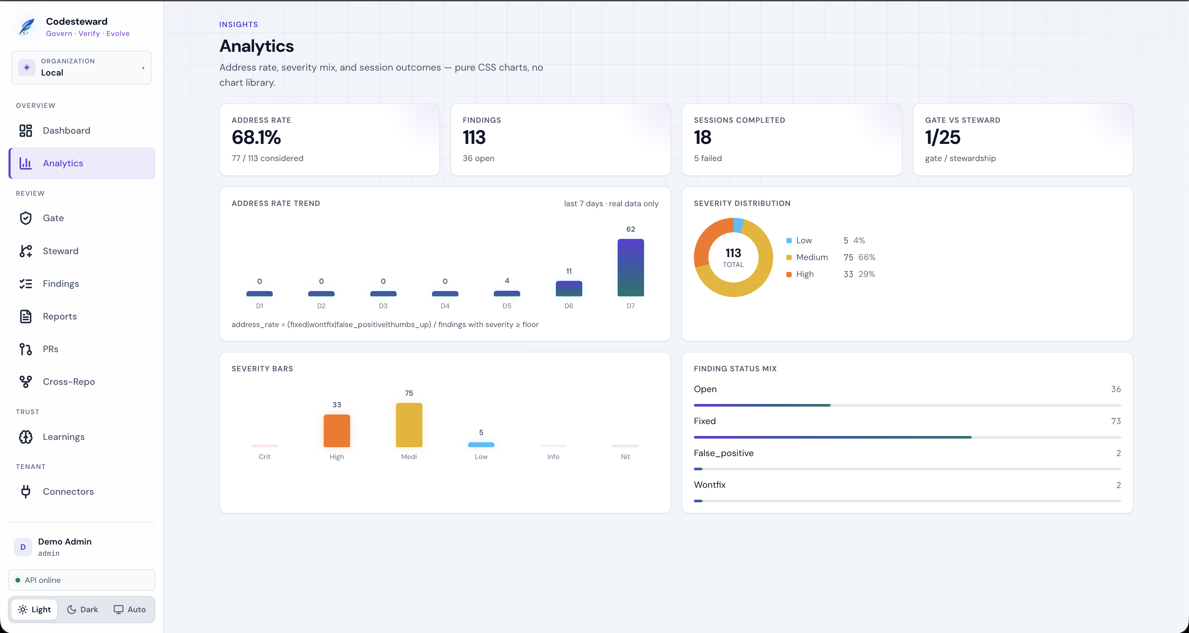Screen dimensions: 1189x633
Task: Click the Gate vs Steward card
Action: coord(1023,139)
